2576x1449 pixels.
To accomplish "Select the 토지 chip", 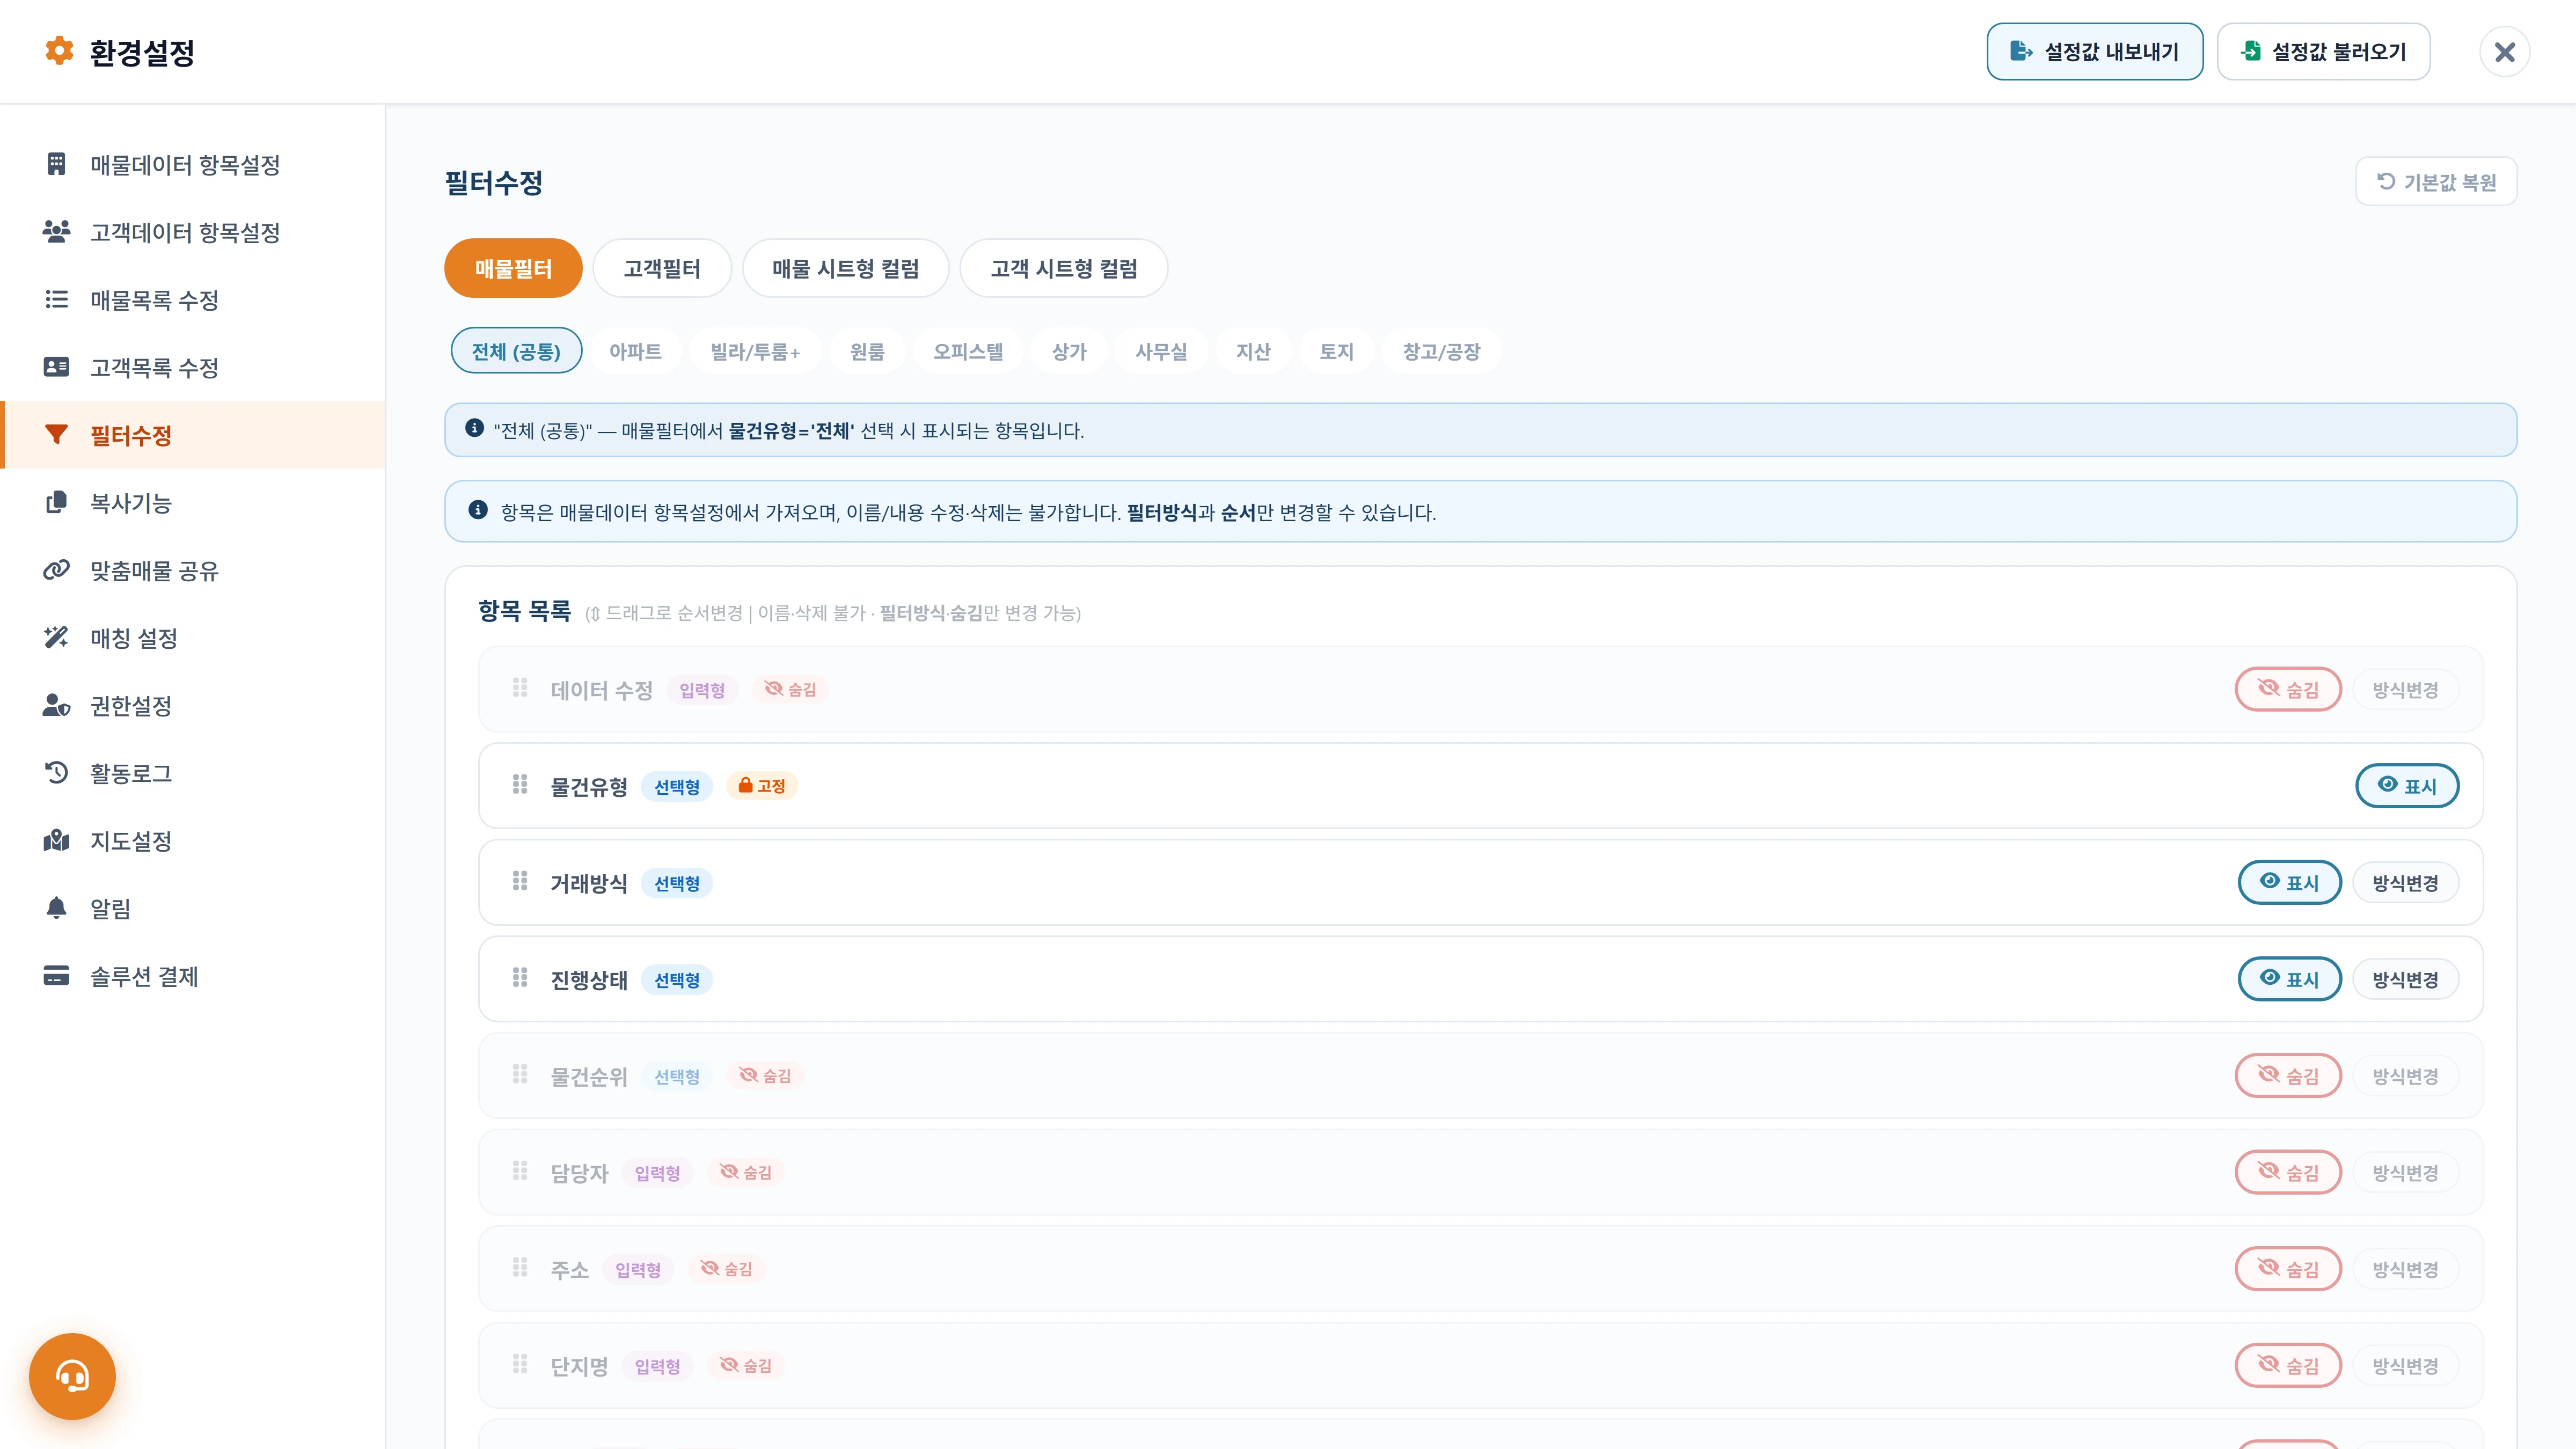I will coord(1336,351).
